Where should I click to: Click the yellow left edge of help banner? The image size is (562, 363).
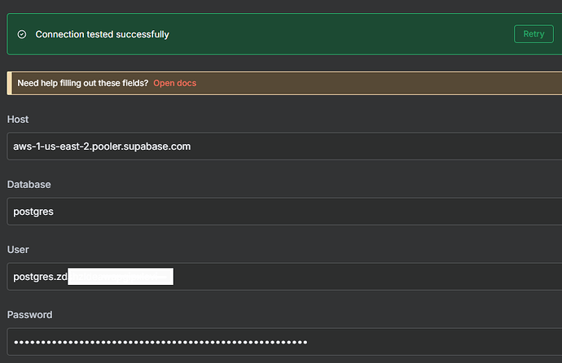[x=8, y=83]
